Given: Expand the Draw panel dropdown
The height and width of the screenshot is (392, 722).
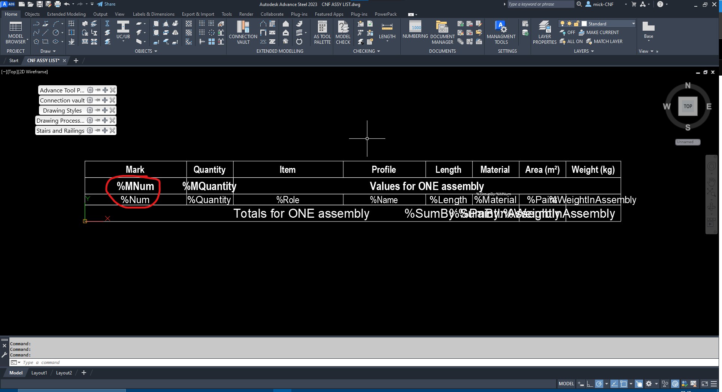Looking at the screenshot, I should coord(54,51).
